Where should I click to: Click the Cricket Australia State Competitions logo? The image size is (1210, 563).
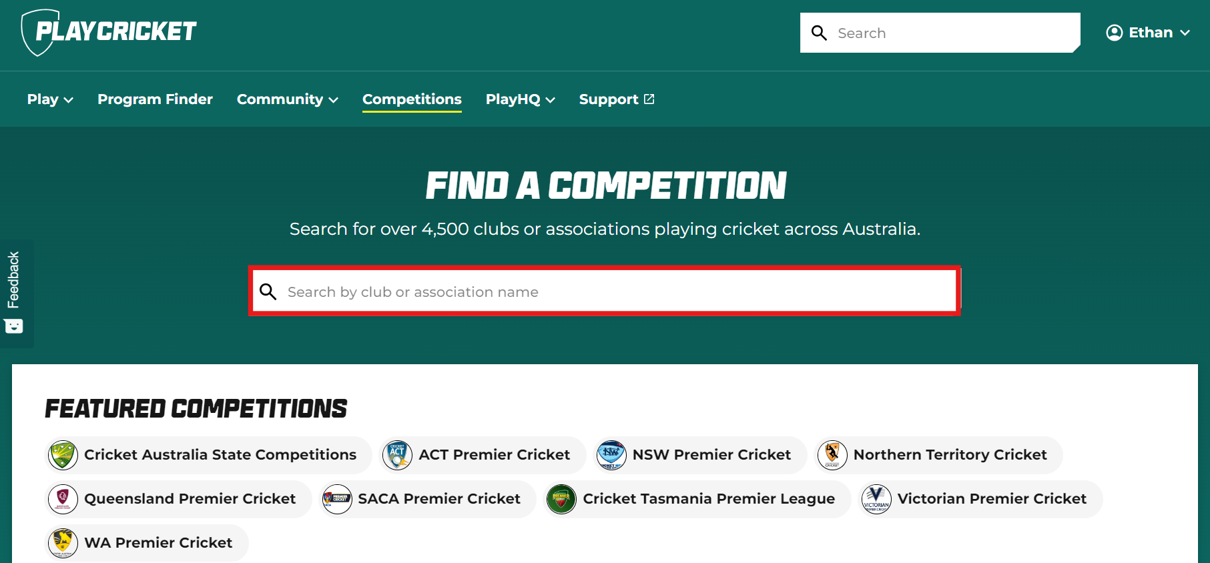pos(63,455)
